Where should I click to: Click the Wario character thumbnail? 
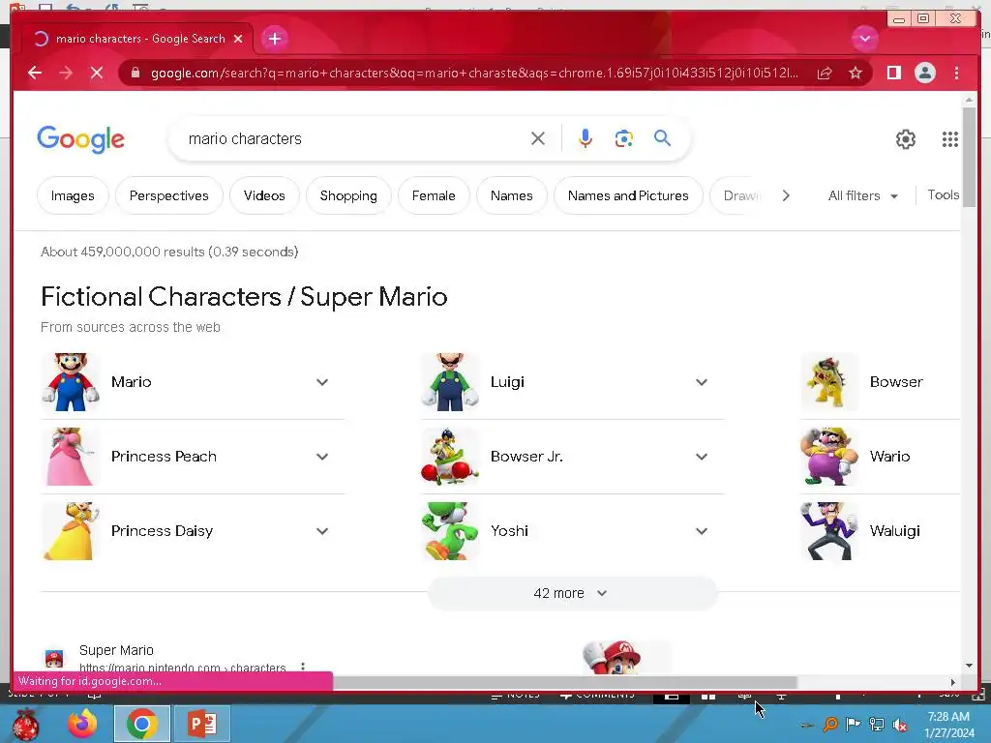[x=828, y=457]
